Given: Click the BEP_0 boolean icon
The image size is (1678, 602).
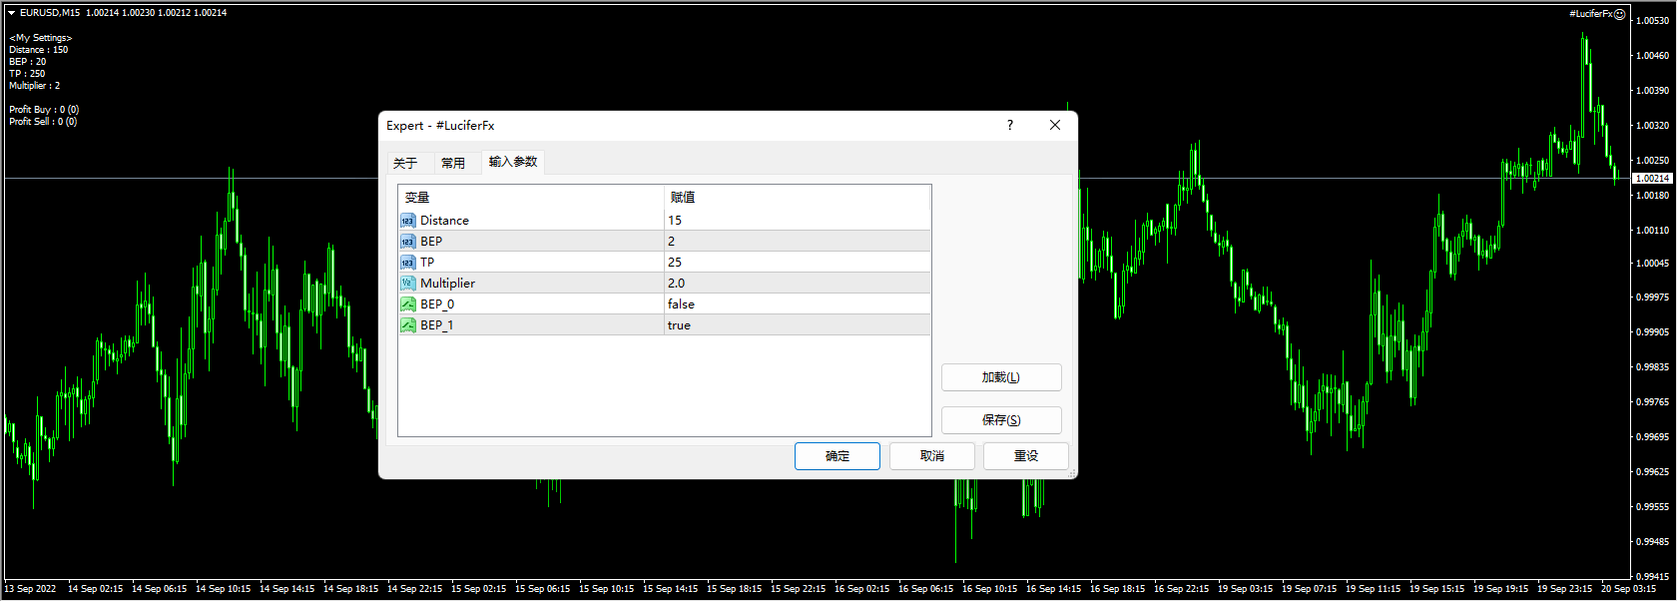Looking at the screenshot, I should [408, 304].
